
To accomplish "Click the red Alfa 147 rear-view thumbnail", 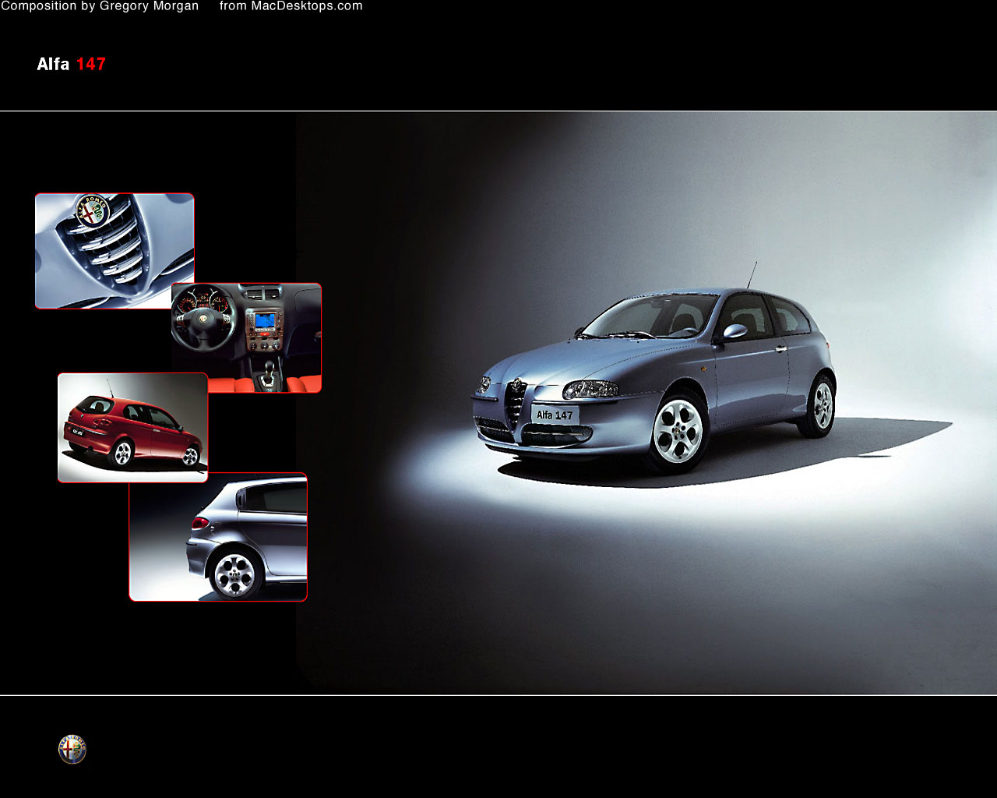I will [x=132, y=427].
